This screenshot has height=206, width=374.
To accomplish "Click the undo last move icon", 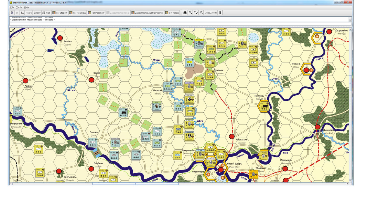I will (12, 13).
